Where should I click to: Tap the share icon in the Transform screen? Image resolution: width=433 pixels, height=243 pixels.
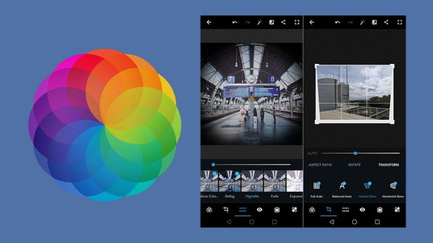click(386, 22)
